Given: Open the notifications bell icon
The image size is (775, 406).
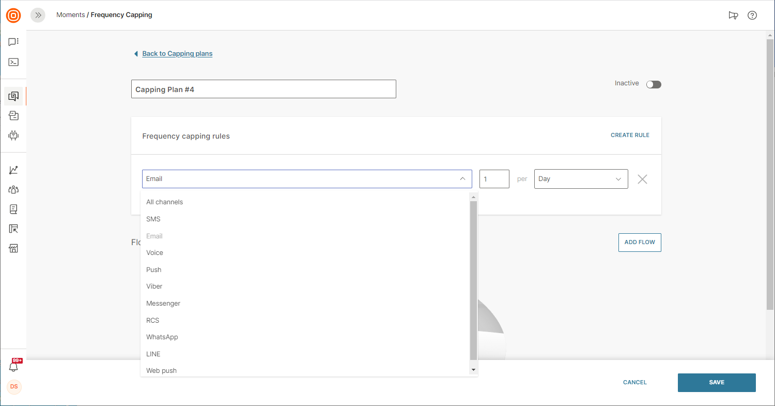Looking at the screenshot, I should (x=14, y=367).
